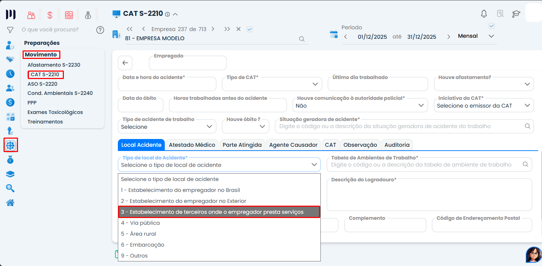Open the CAT tab in the form
Image resolution: width=542 pixels, height=266 pixels.
tap(331, 145)
